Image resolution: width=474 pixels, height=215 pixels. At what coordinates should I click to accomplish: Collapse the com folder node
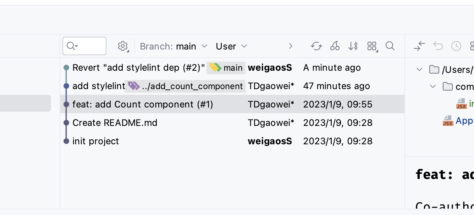[432, 86]
